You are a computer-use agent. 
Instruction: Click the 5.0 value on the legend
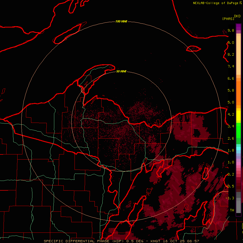coord(231,102)
